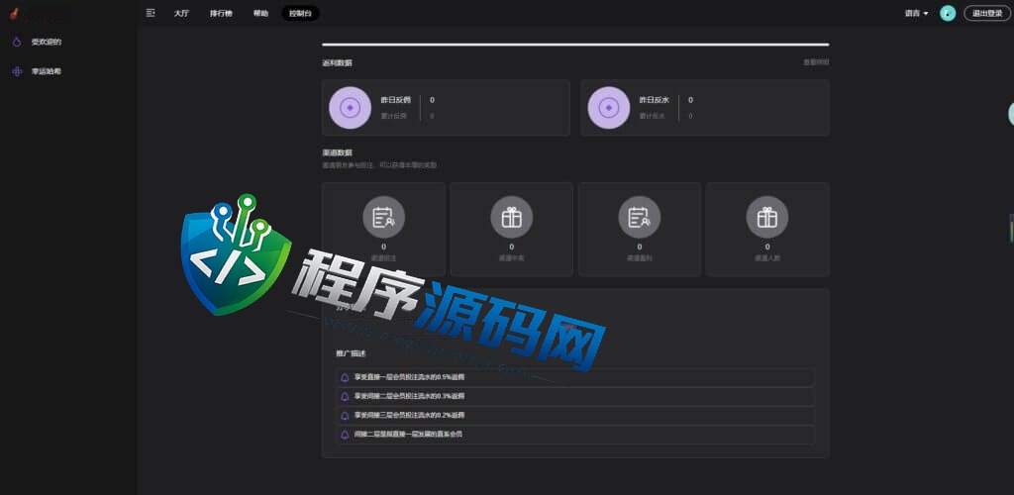Click the 0.3% rebate description row
The width and height of the screenshot is (1014, 495).
coord(575,396)
